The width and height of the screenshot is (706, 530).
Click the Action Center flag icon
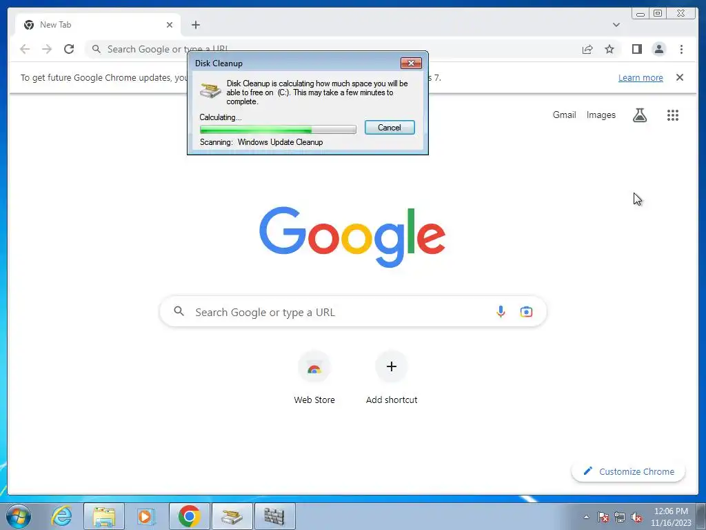603,517
